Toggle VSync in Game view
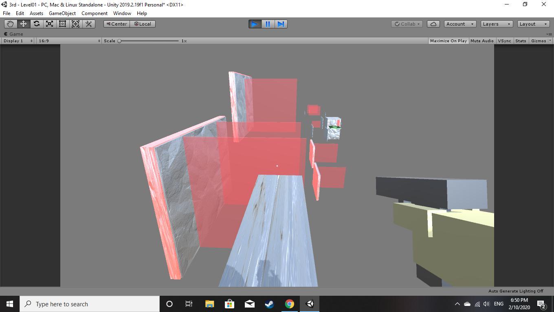 click(504, 41)
